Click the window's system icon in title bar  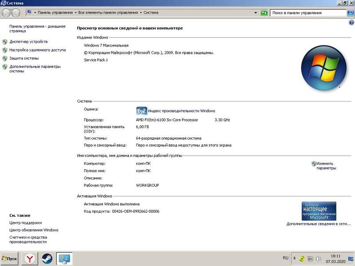point(4,3)
